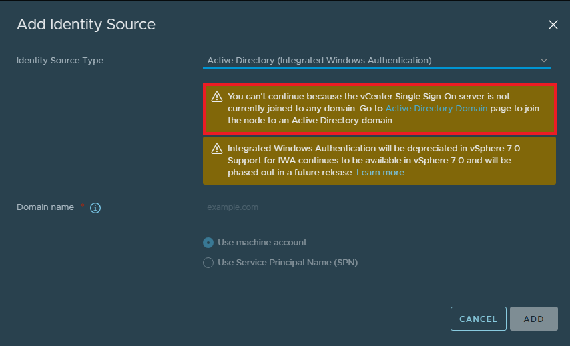Focus the Domain name input field
The width and height of the screenshot is (570, 346).
point(378,207)
